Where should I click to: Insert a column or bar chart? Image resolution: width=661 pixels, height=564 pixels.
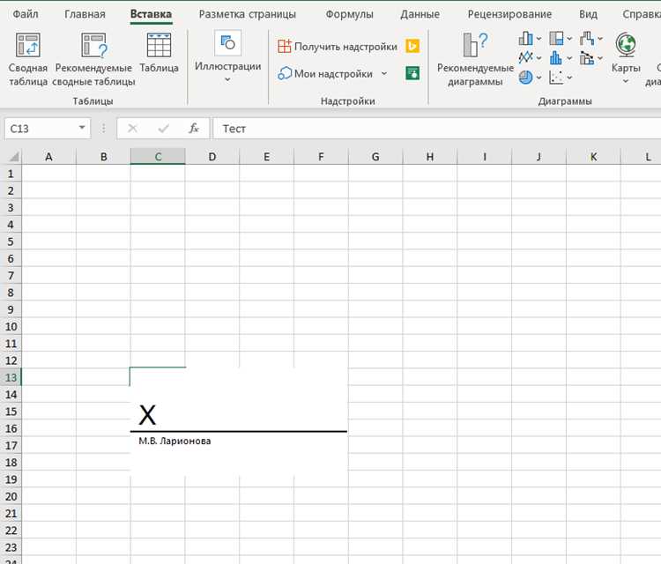[x=525, y=39]
